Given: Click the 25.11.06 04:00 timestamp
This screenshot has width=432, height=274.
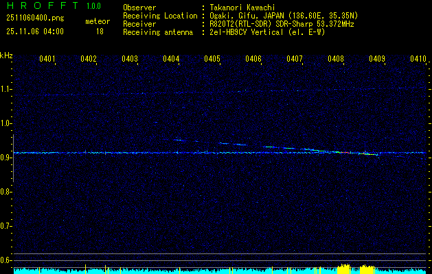Looking at the screenshot, I should point(34,32).
